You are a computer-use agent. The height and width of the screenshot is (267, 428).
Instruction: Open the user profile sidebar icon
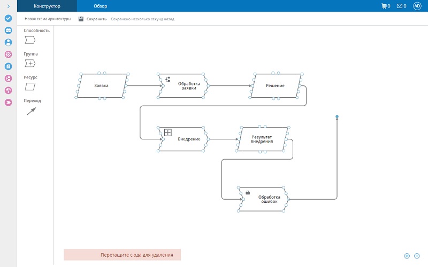pyautogui.click(x=8, y=42)
